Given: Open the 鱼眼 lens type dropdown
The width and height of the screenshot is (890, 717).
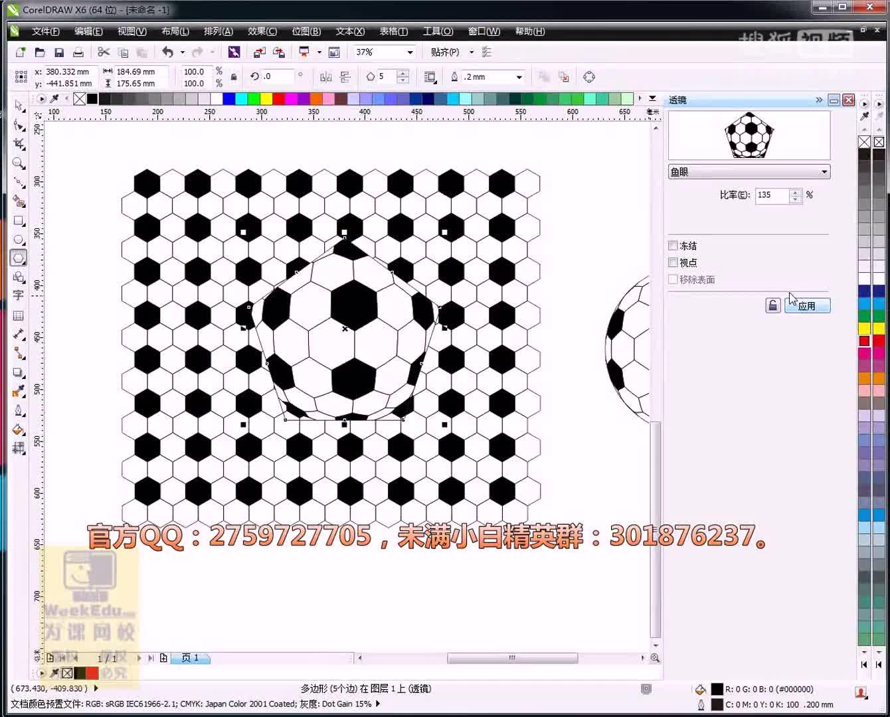Looking at the screenshot, I should tap(749, 171).
